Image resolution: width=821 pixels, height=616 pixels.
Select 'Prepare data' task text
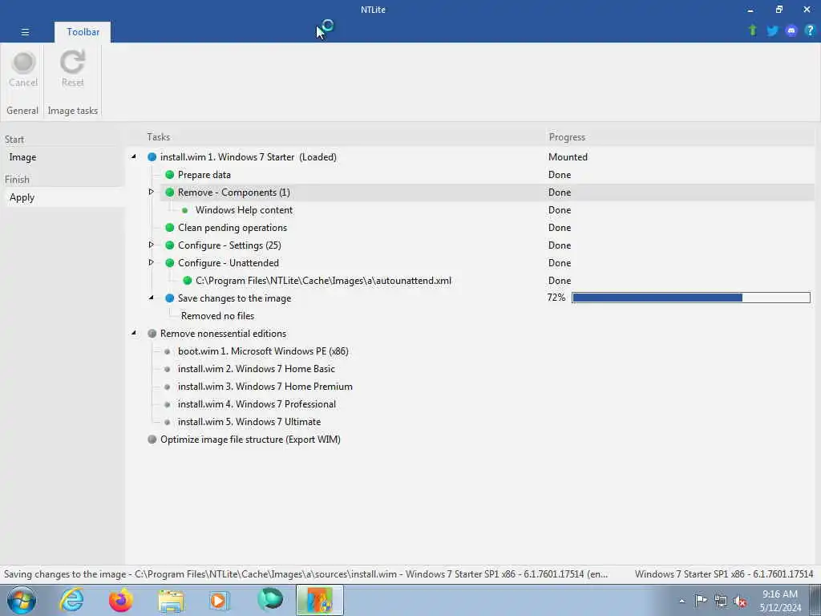click(204, 174)
